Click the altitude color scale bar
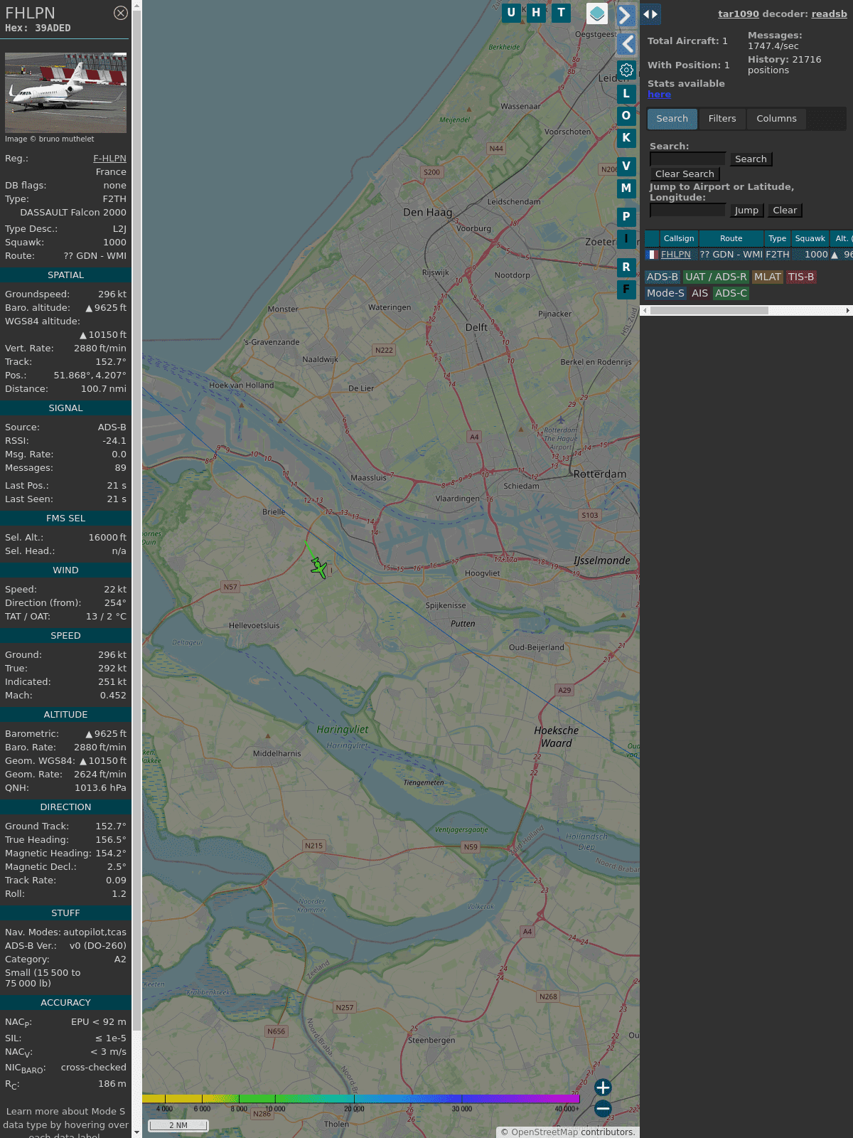The height and width of the screenshot is (1138, 853). [x=361, y=1099]
